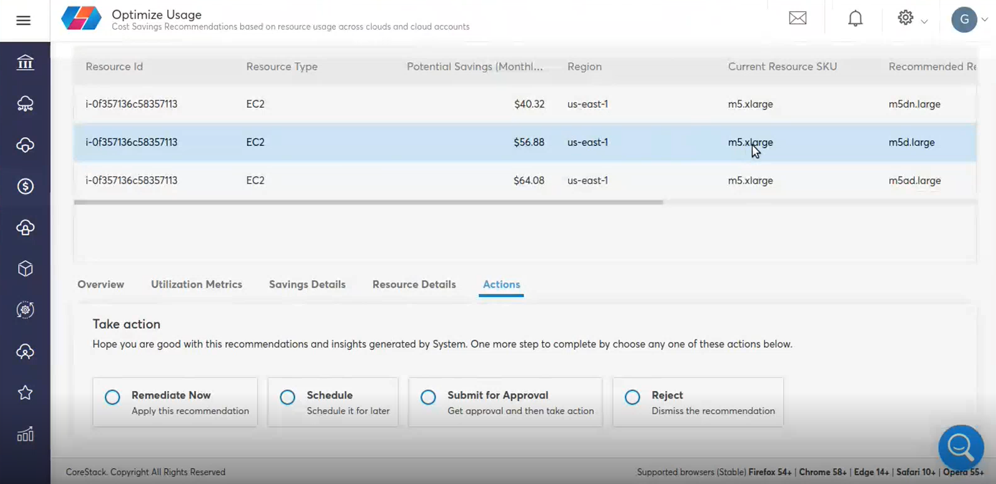
Task: Click the CoreStack logo
Action: [81, 19]
